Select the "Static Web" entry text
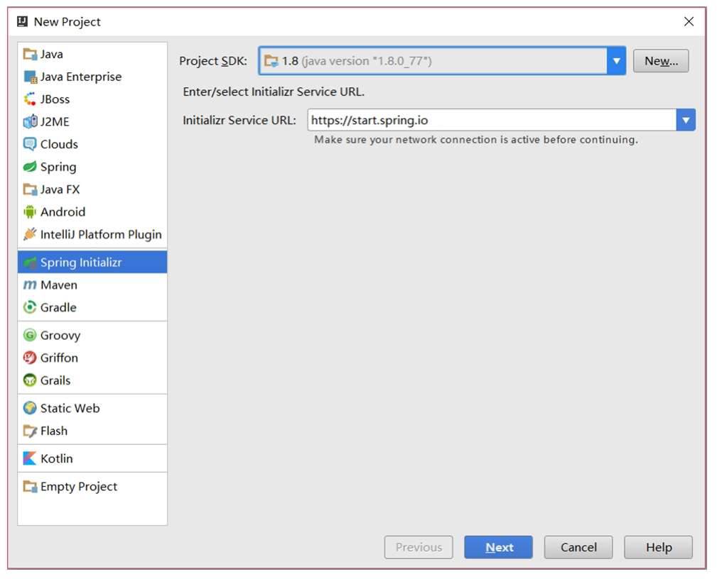Image resolution: width=717 pixels, height=579 pixels. click(x=70, y=408)
